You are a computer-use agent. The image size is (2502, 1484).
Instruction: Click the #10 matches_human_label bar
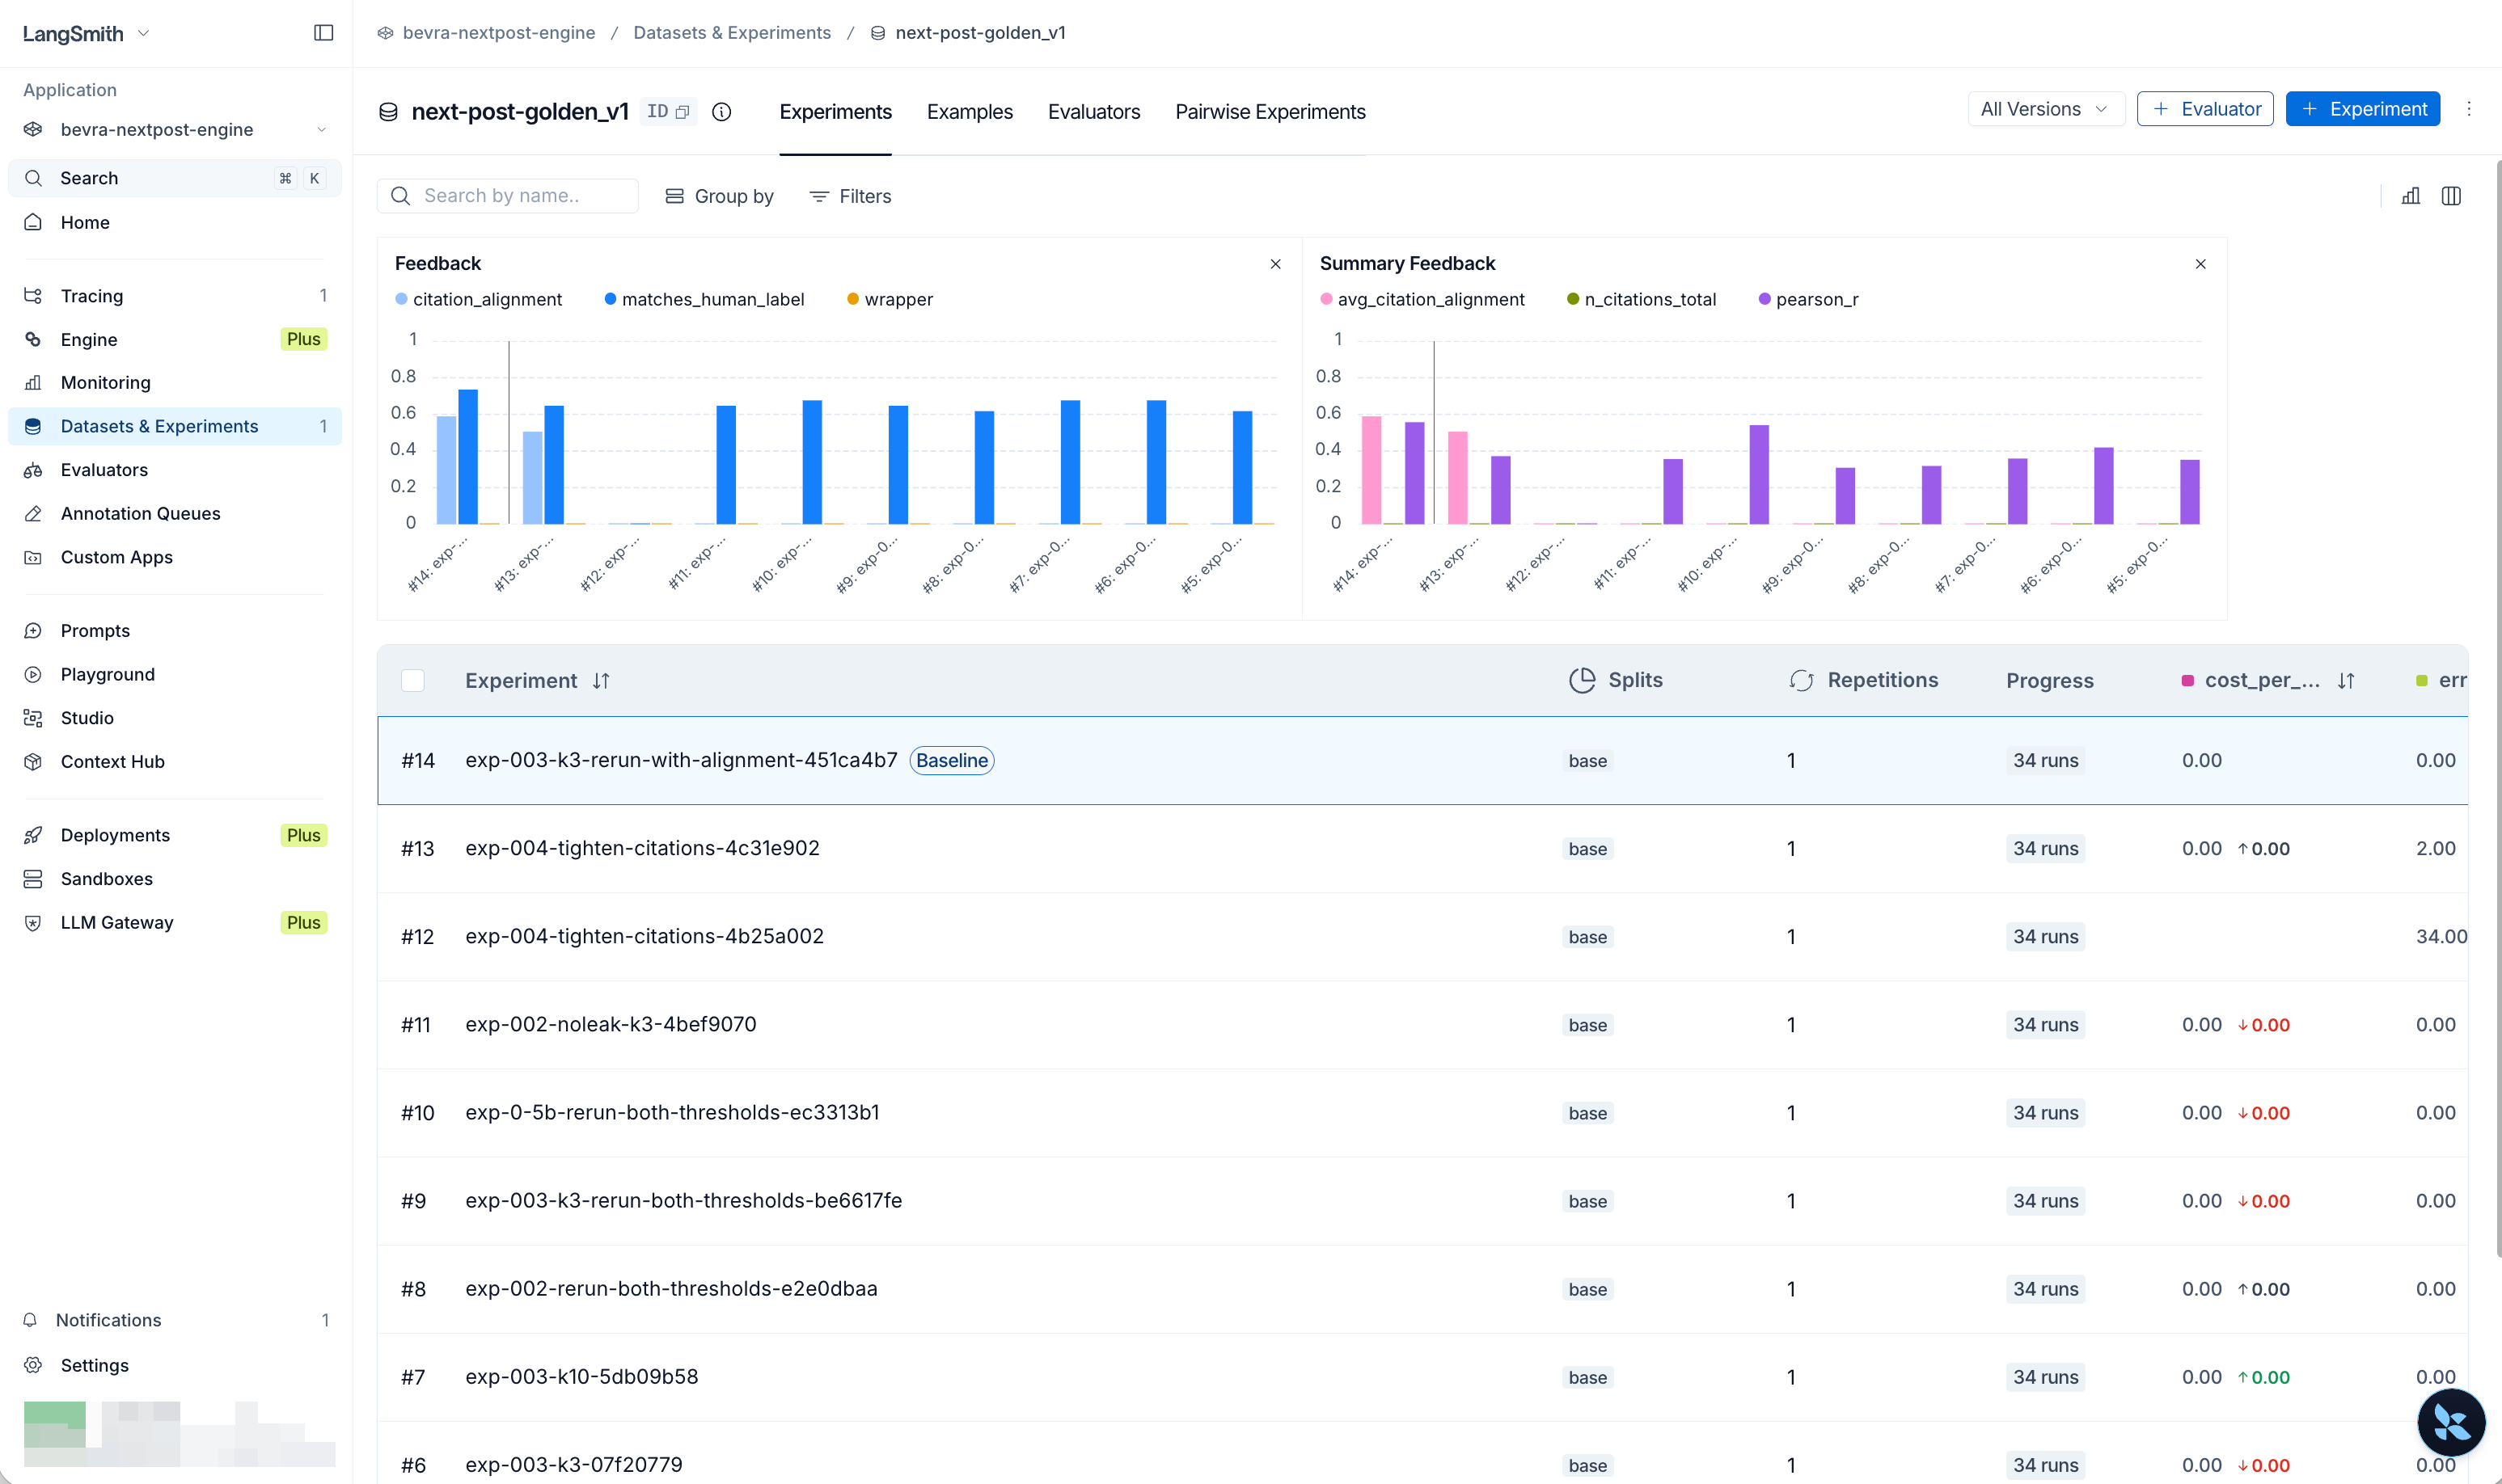[x=813, y=462]
